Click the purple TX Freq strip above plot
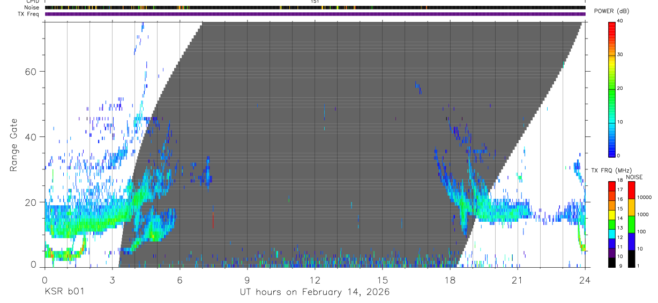658x303 pixels. click(315, 14)
